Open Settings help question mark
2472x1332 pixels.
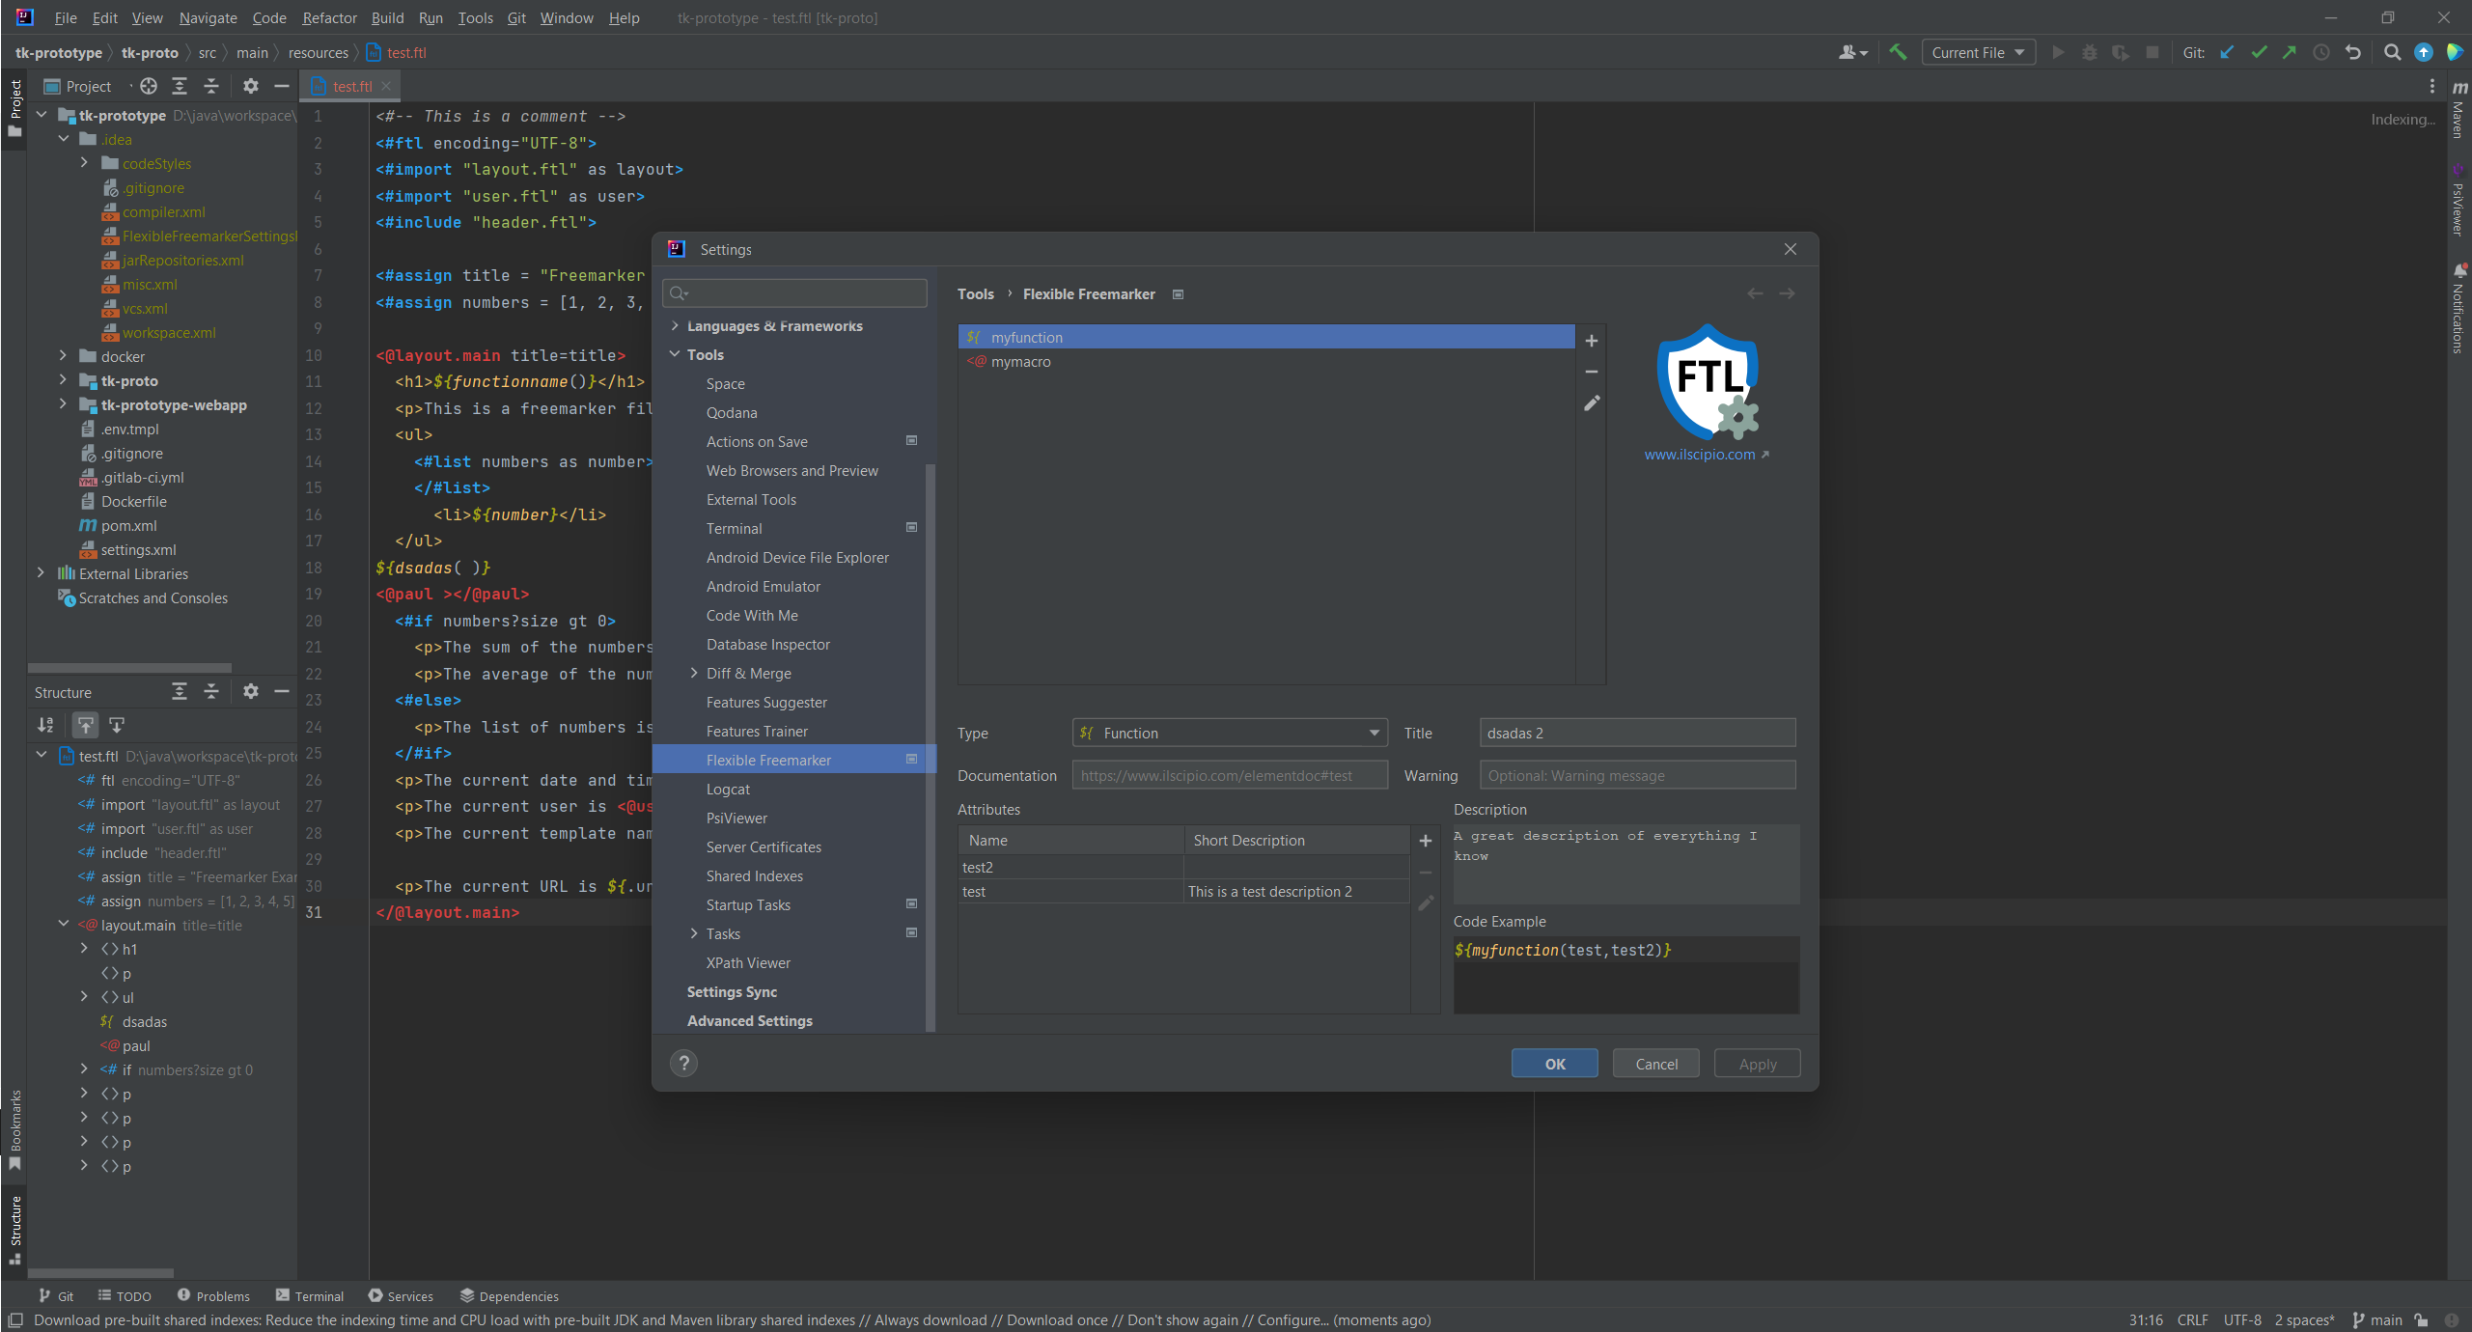pos(684,1063)
